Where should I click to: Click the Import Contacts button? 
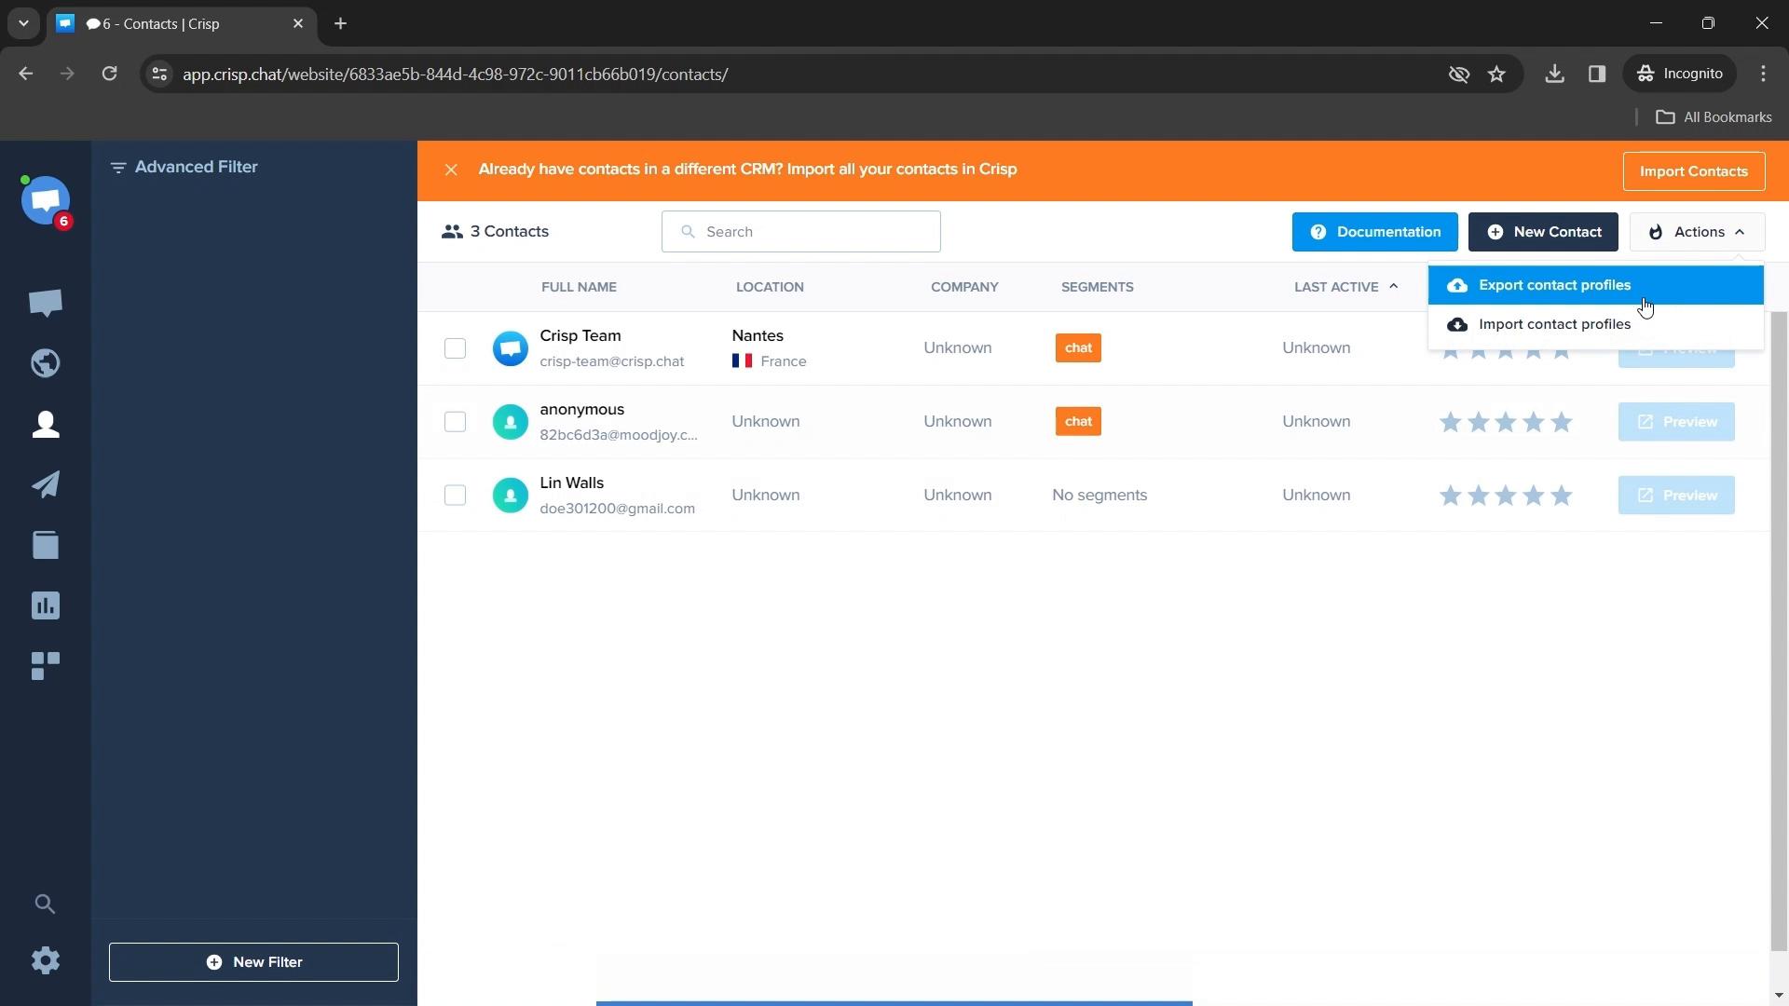pos(1692,170)
